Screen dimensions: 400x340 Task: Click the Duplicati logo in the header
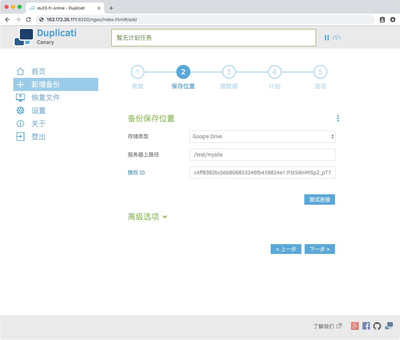point(46,37)
